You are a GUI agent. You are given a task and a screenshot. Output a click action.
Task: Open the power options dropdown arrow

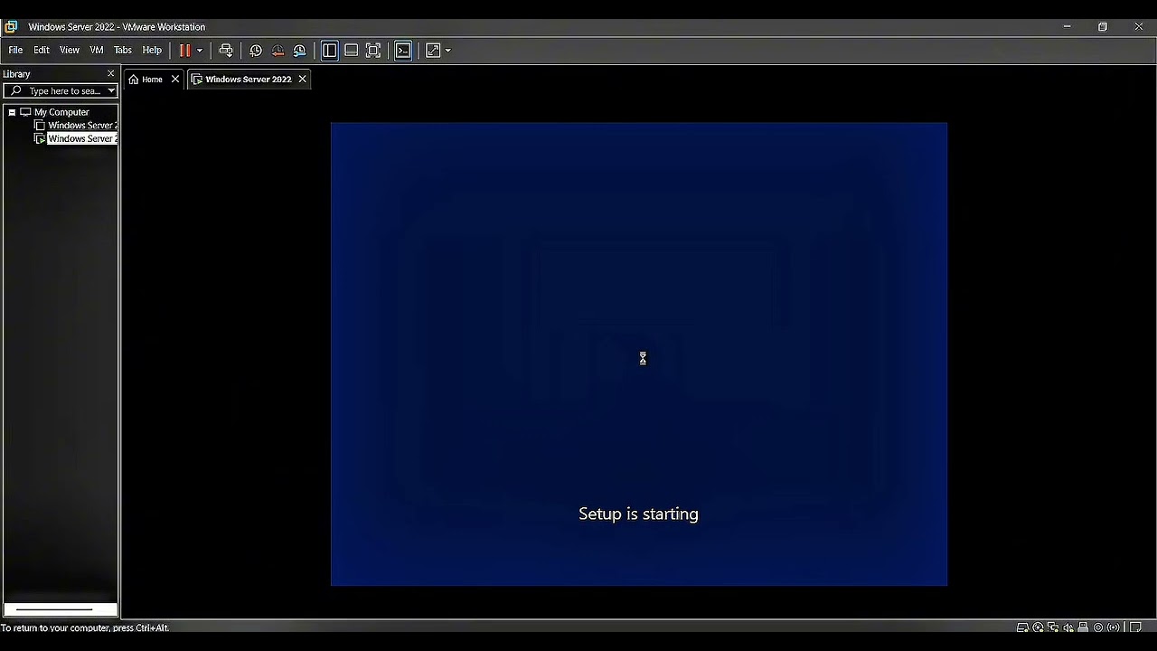click(200, 51)
